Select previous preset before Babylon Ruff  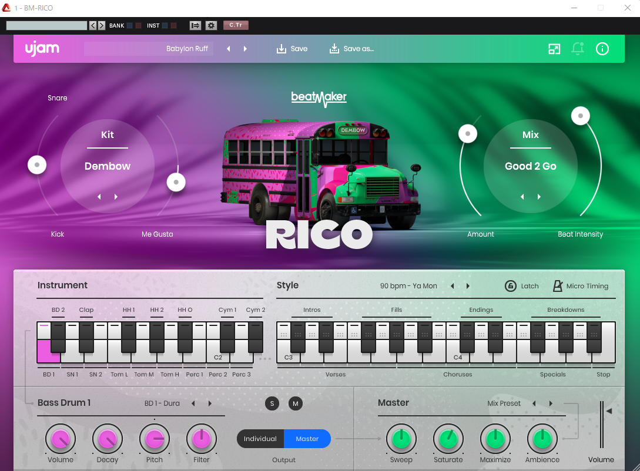[x=229, y=49]
